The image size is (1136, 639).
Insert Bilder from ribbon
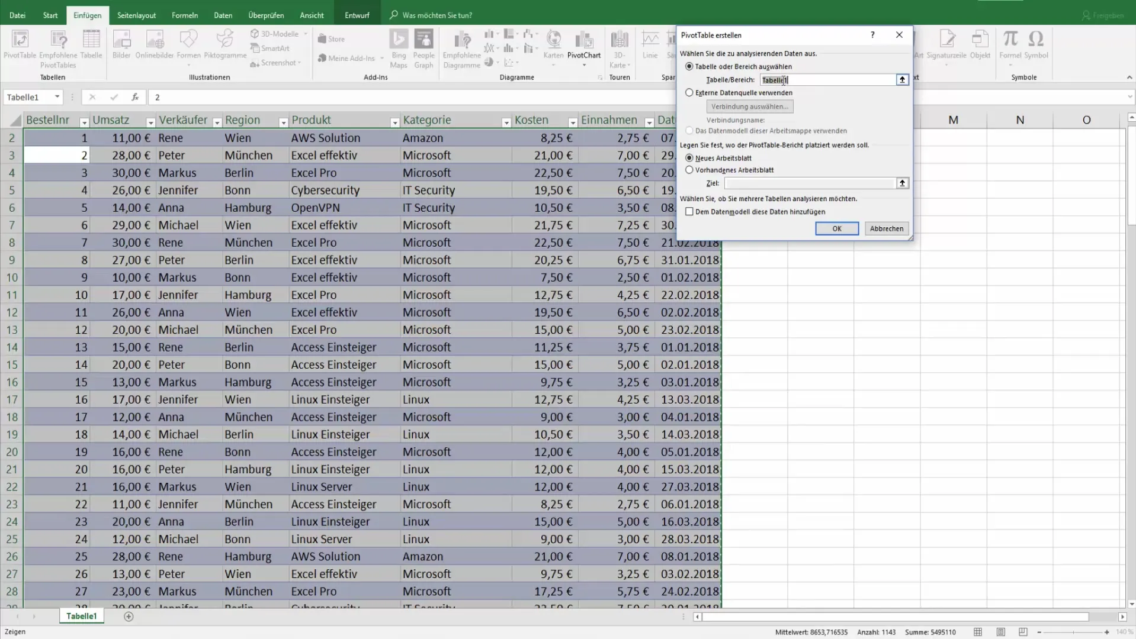pos(121,45)
